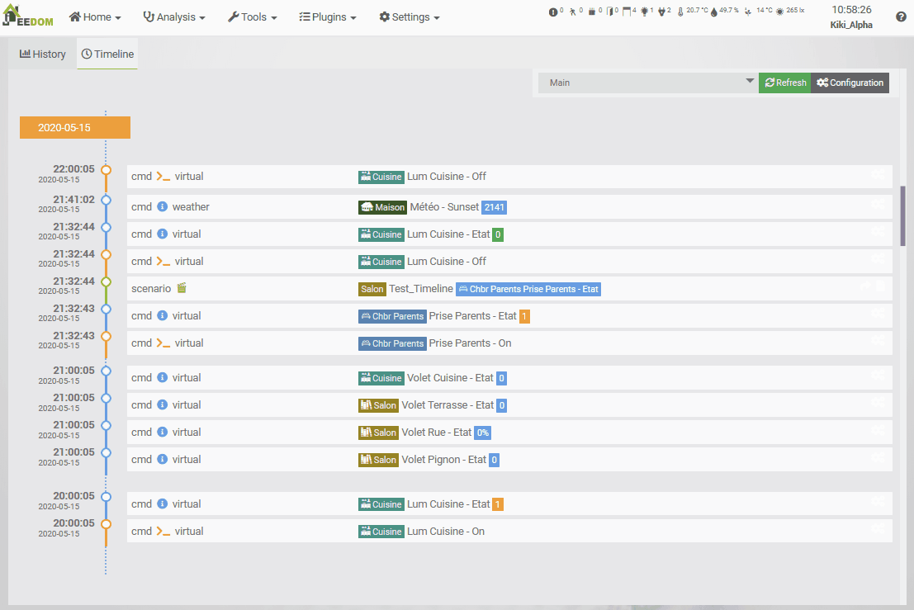Click share arrow on Test_Timeline scenario row
The width and height of the screenshot is (914, 610).
click(x=865, y=286)
